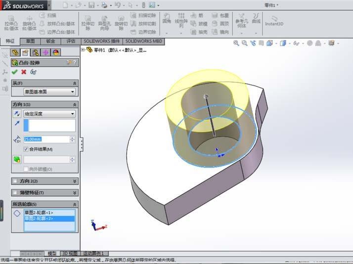
Task: Click 拉伸凸台/基体 extrude boss button
Action: (x=11, y=23)
